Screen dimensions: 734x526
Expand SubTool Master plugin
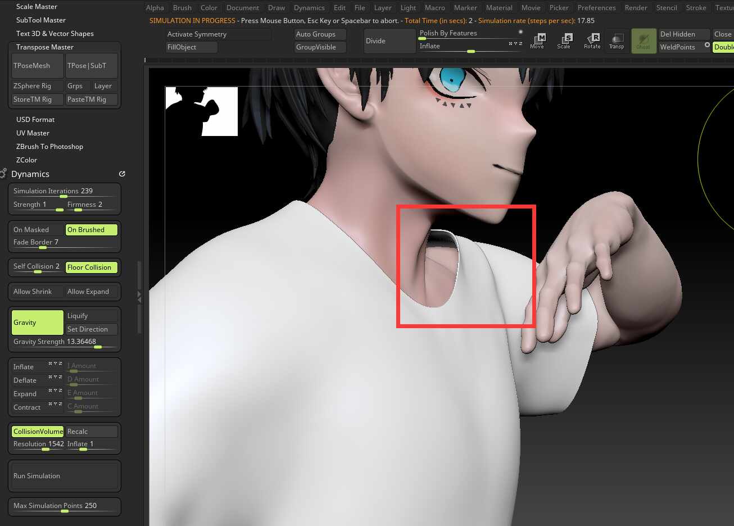(x=41, y=20)
